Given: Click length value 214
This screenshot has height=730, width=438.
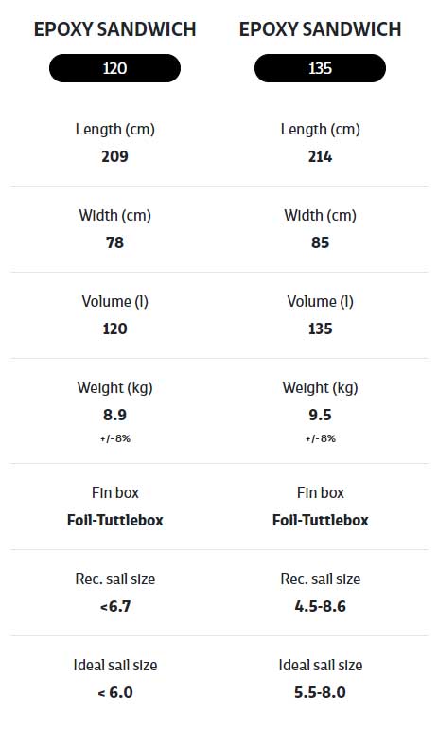Looking at the screenshot, I should (x=320, y=156).
